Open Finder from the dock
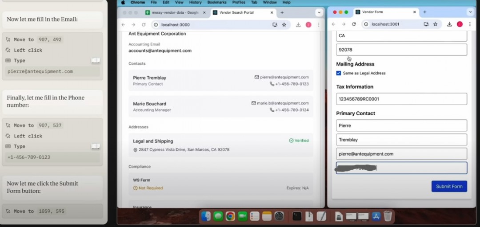Screen dimensions: 480x227 point(206,216)
